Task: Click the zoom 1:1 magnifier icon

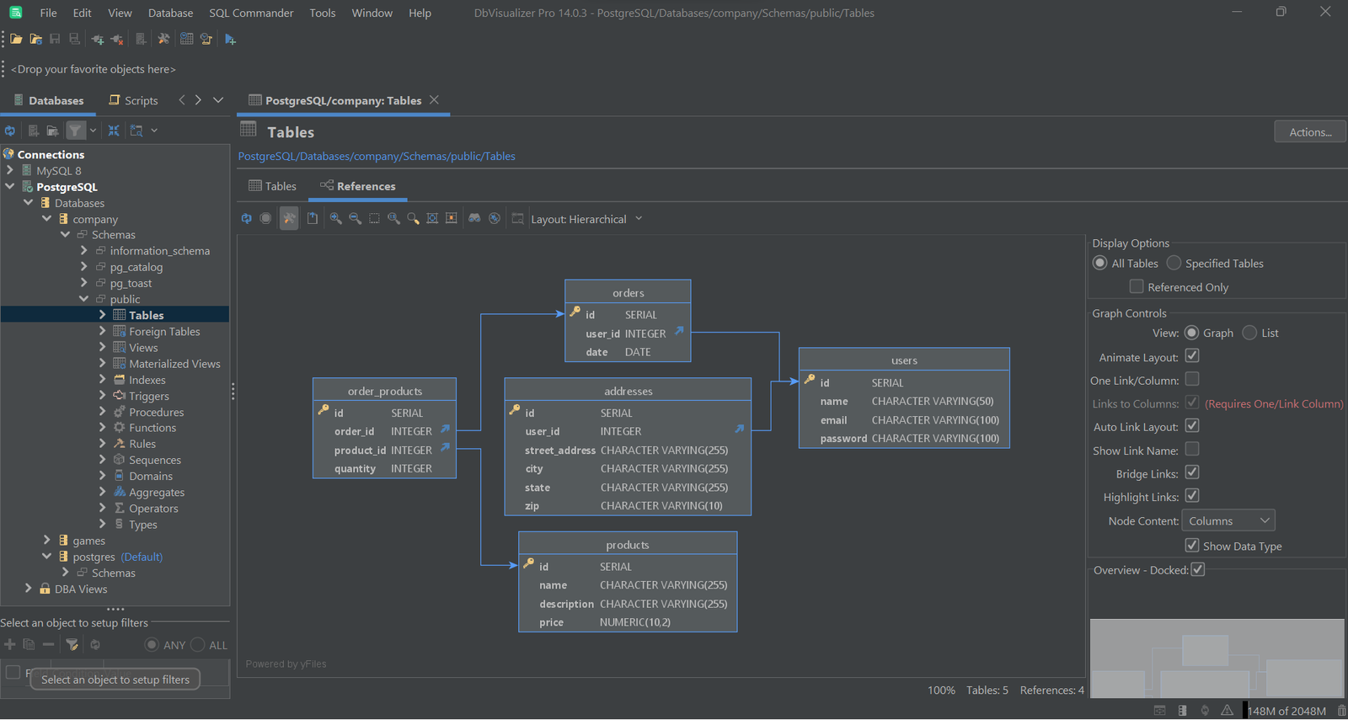Action: coord(393,218)
